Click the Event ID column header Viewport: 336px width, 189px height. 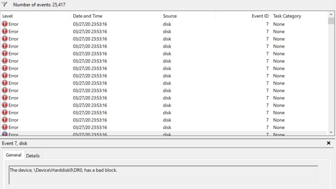pyautogui.click(x=260, y=16)
